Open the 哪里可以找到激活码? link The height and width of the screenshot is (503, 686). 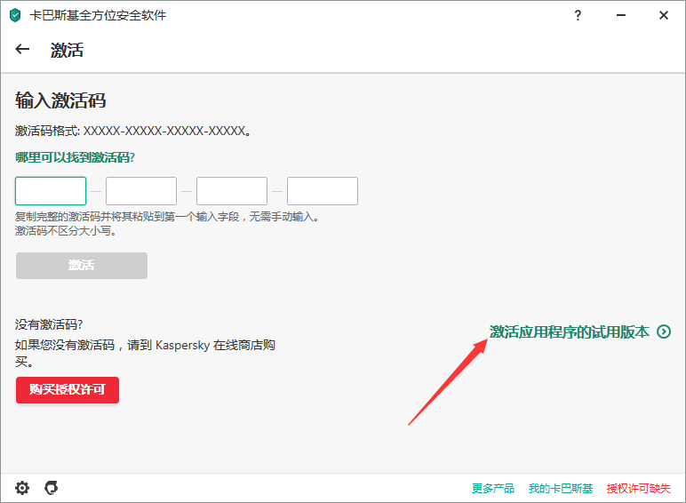tap(75, 157)
